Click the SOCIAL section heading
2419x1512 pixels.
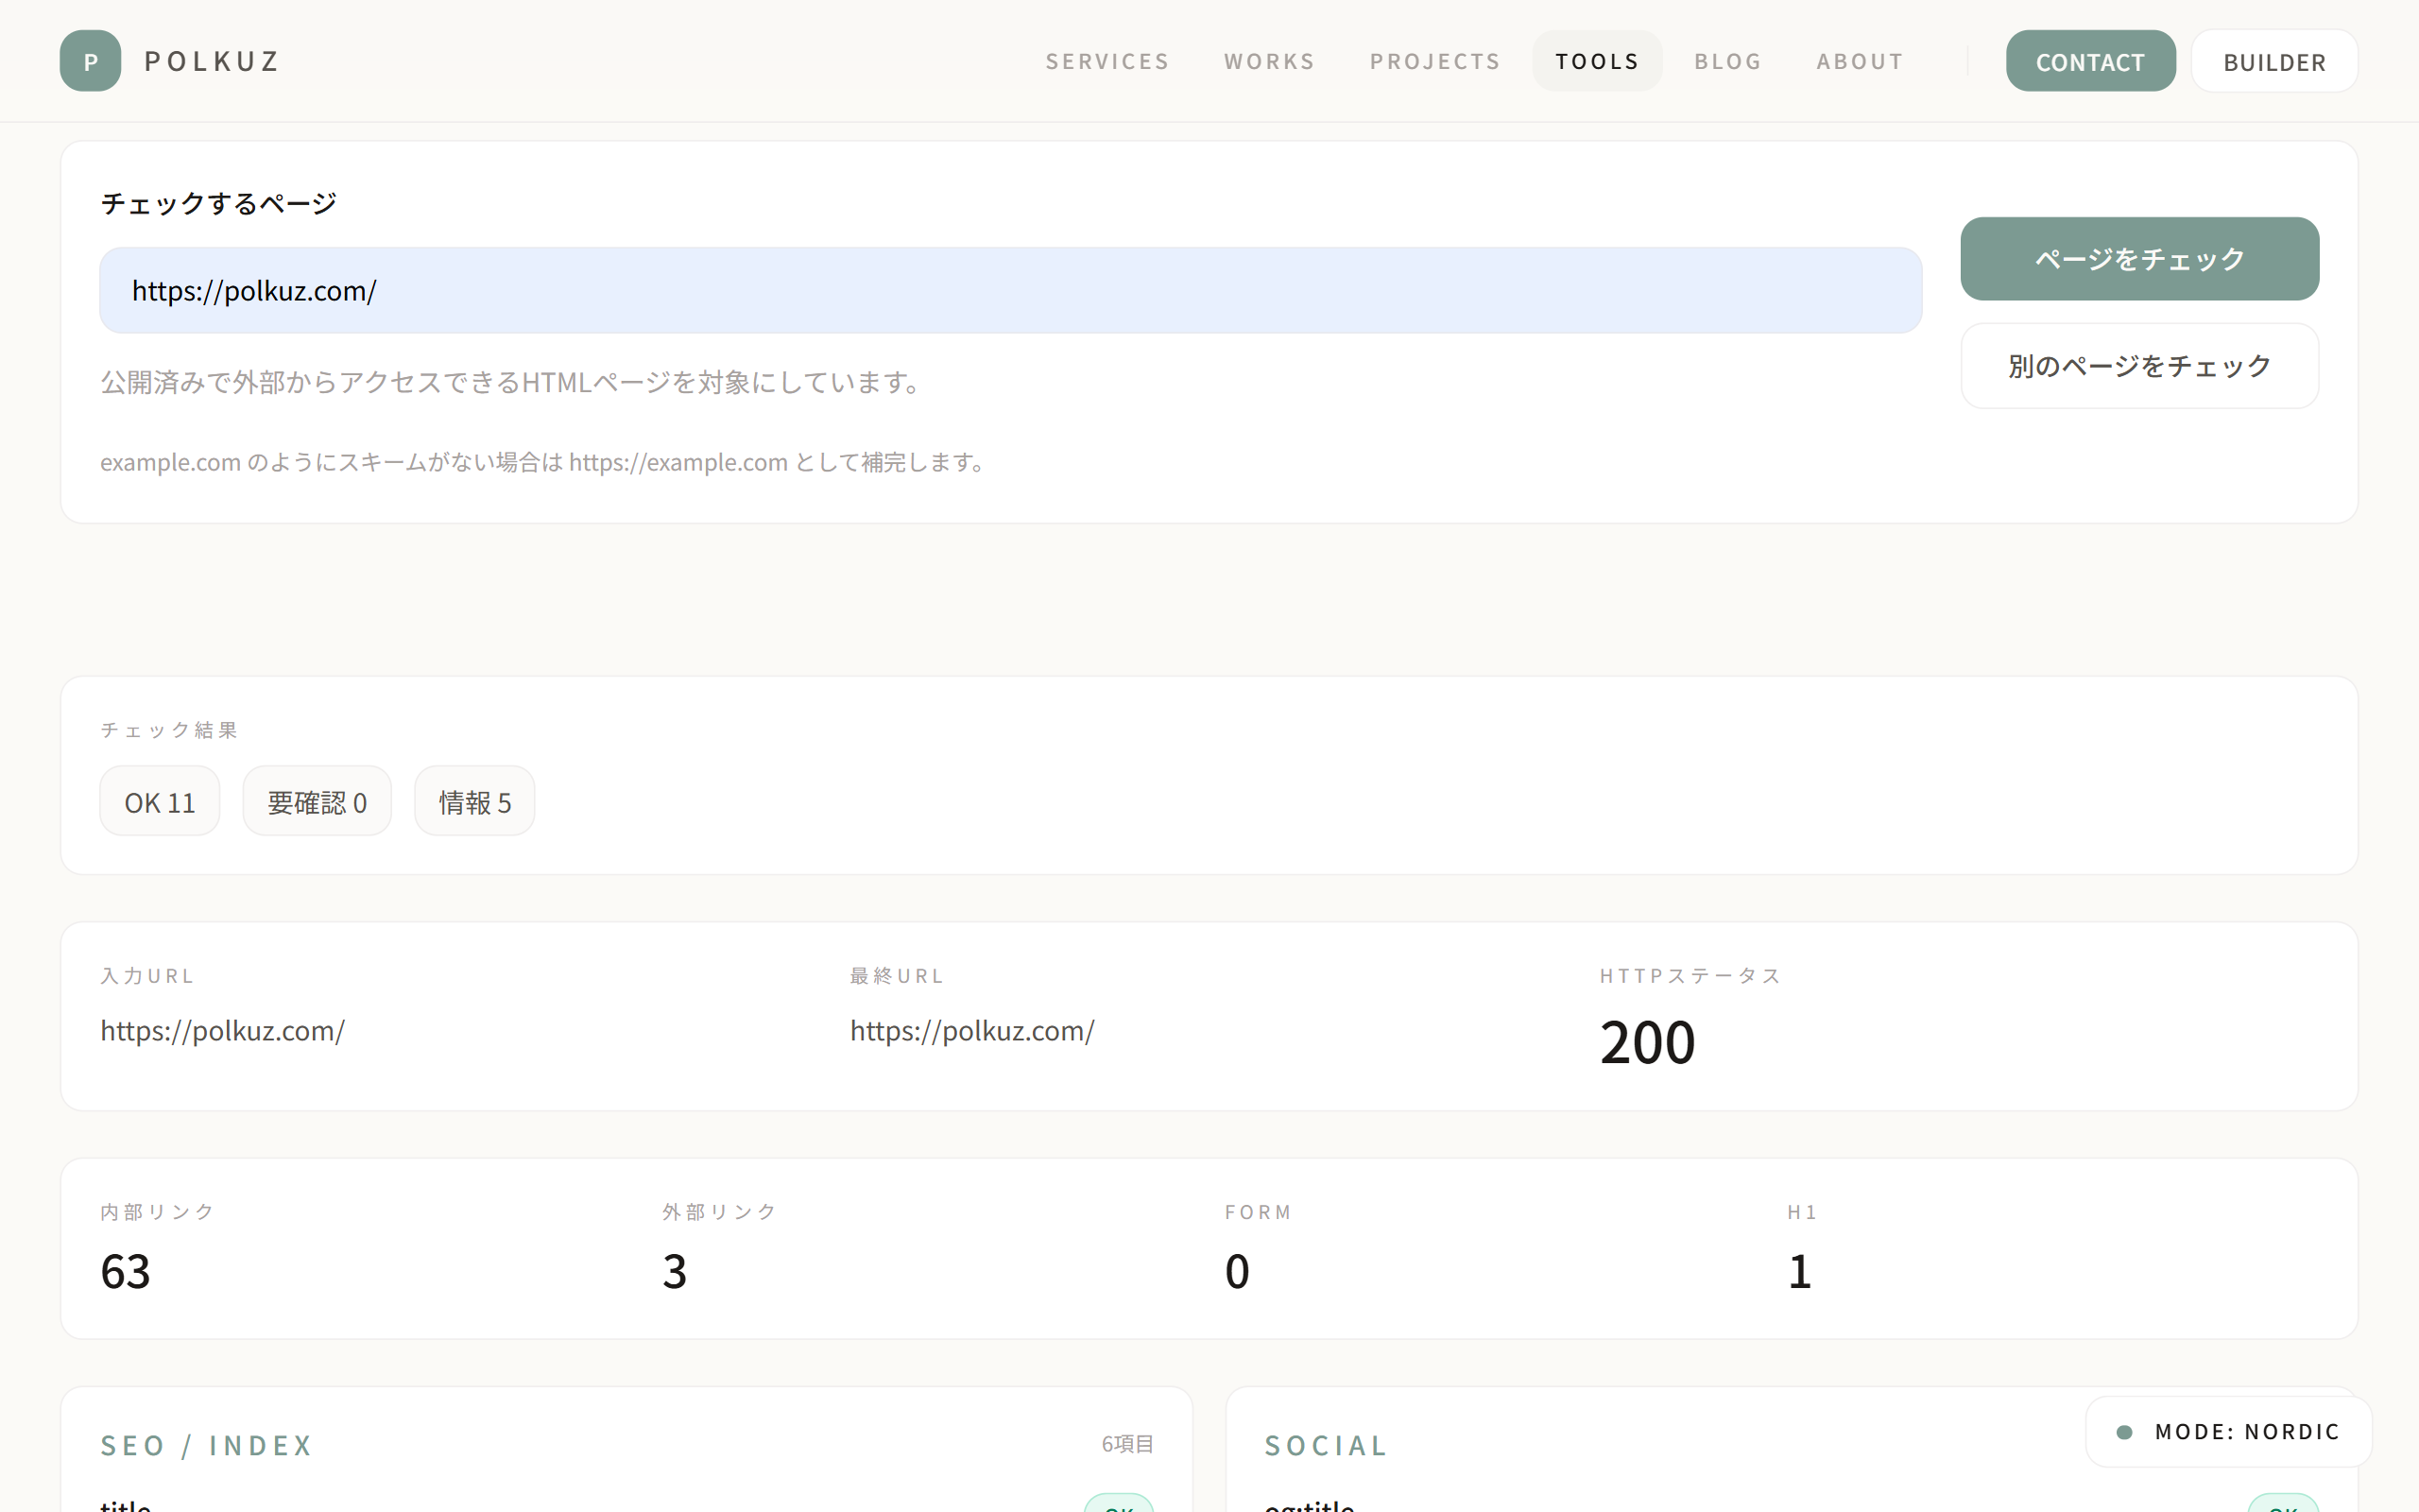click(1327, 1445)
